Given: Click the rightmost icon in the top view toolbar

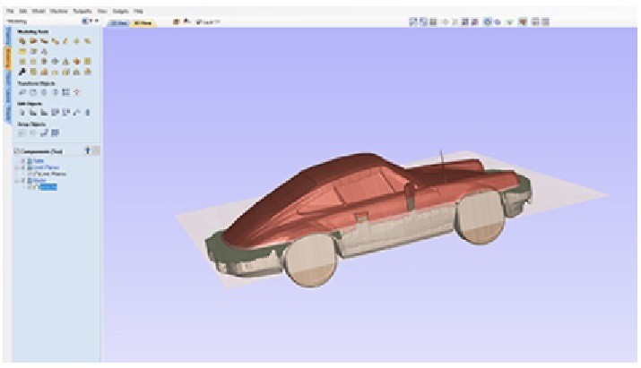Looking at the screenshot, I should click(x=544, y=21).
